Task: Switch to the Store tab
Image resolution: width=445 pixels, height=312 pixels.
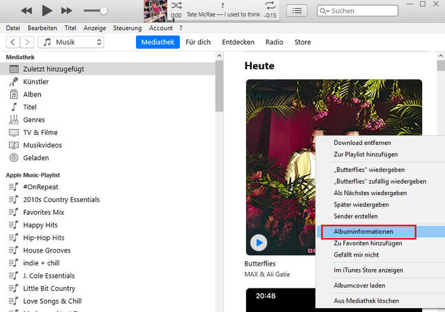Action: tap(303, 42)
